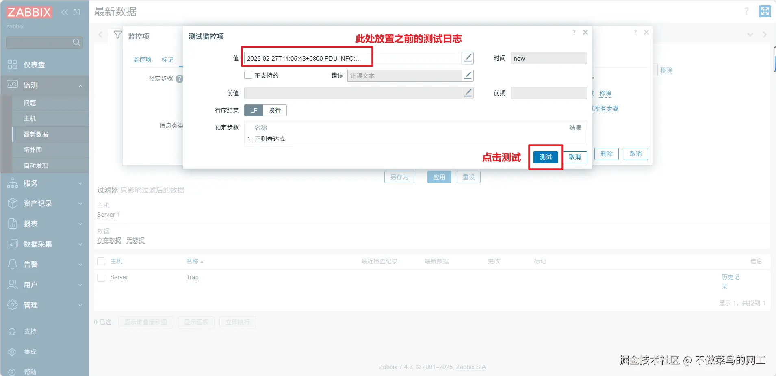776x376 pixels.
Task: Switch to the Tags (标记) tab
Action: 167,60
